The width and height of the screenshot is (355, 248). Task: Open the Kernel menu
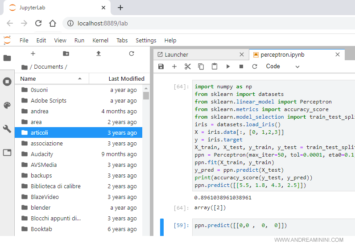pyautogui.click(x=100, y=40)
